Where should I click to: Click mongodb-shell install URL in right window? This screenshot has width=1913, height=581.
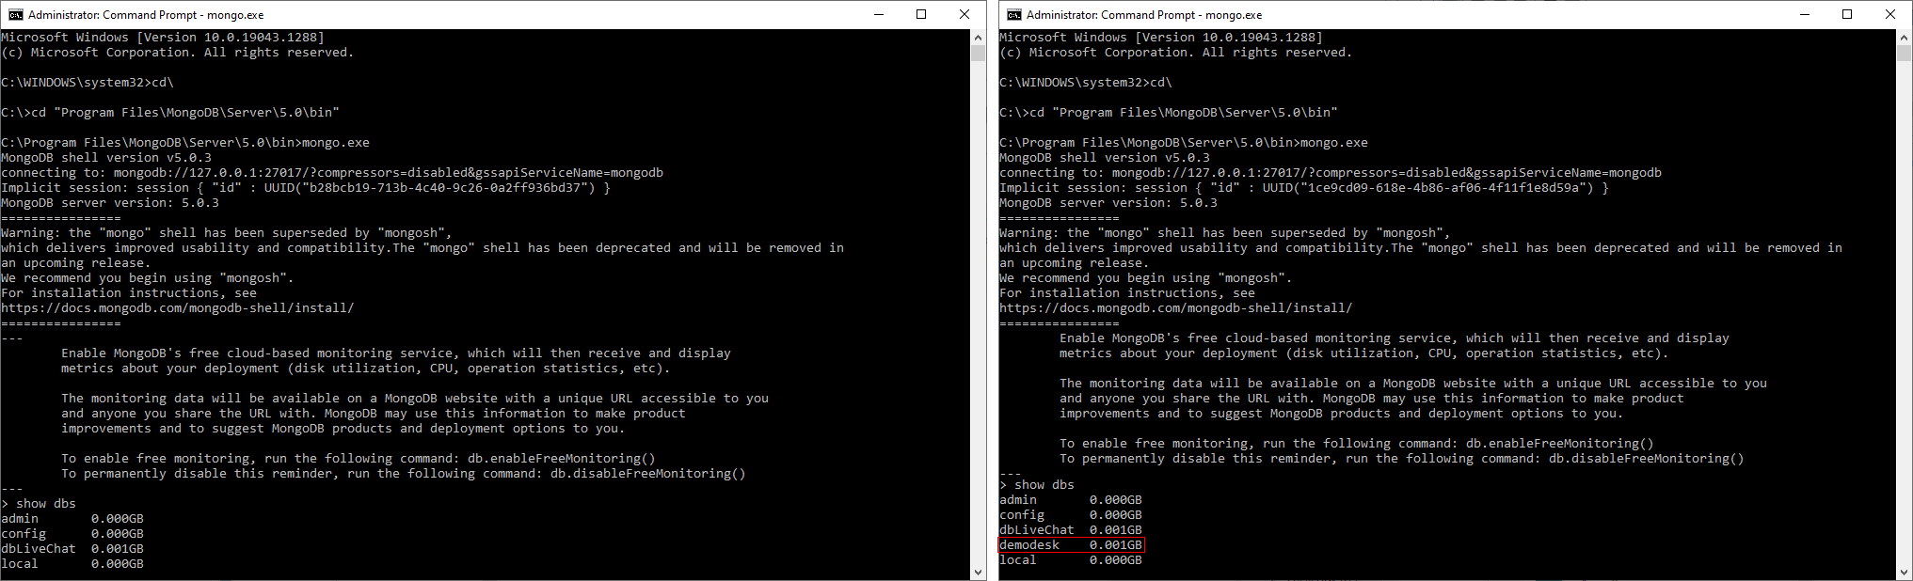[1176, 308]
